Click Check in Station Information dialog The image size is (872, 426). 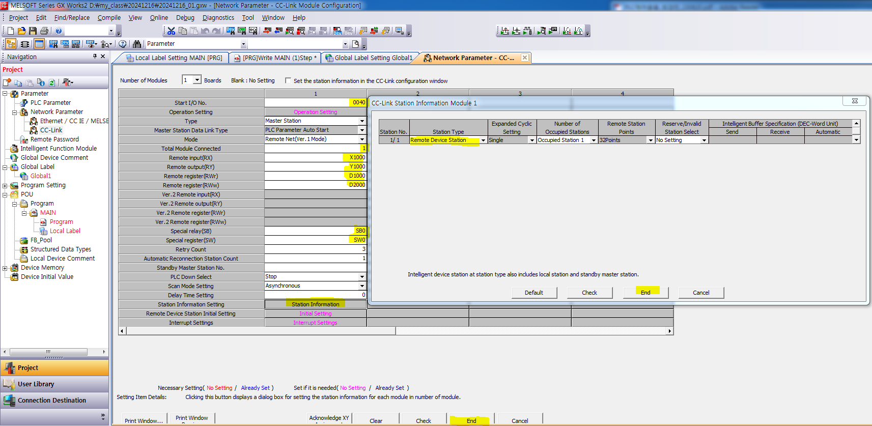pyautogui.click(x=589, y=293)
